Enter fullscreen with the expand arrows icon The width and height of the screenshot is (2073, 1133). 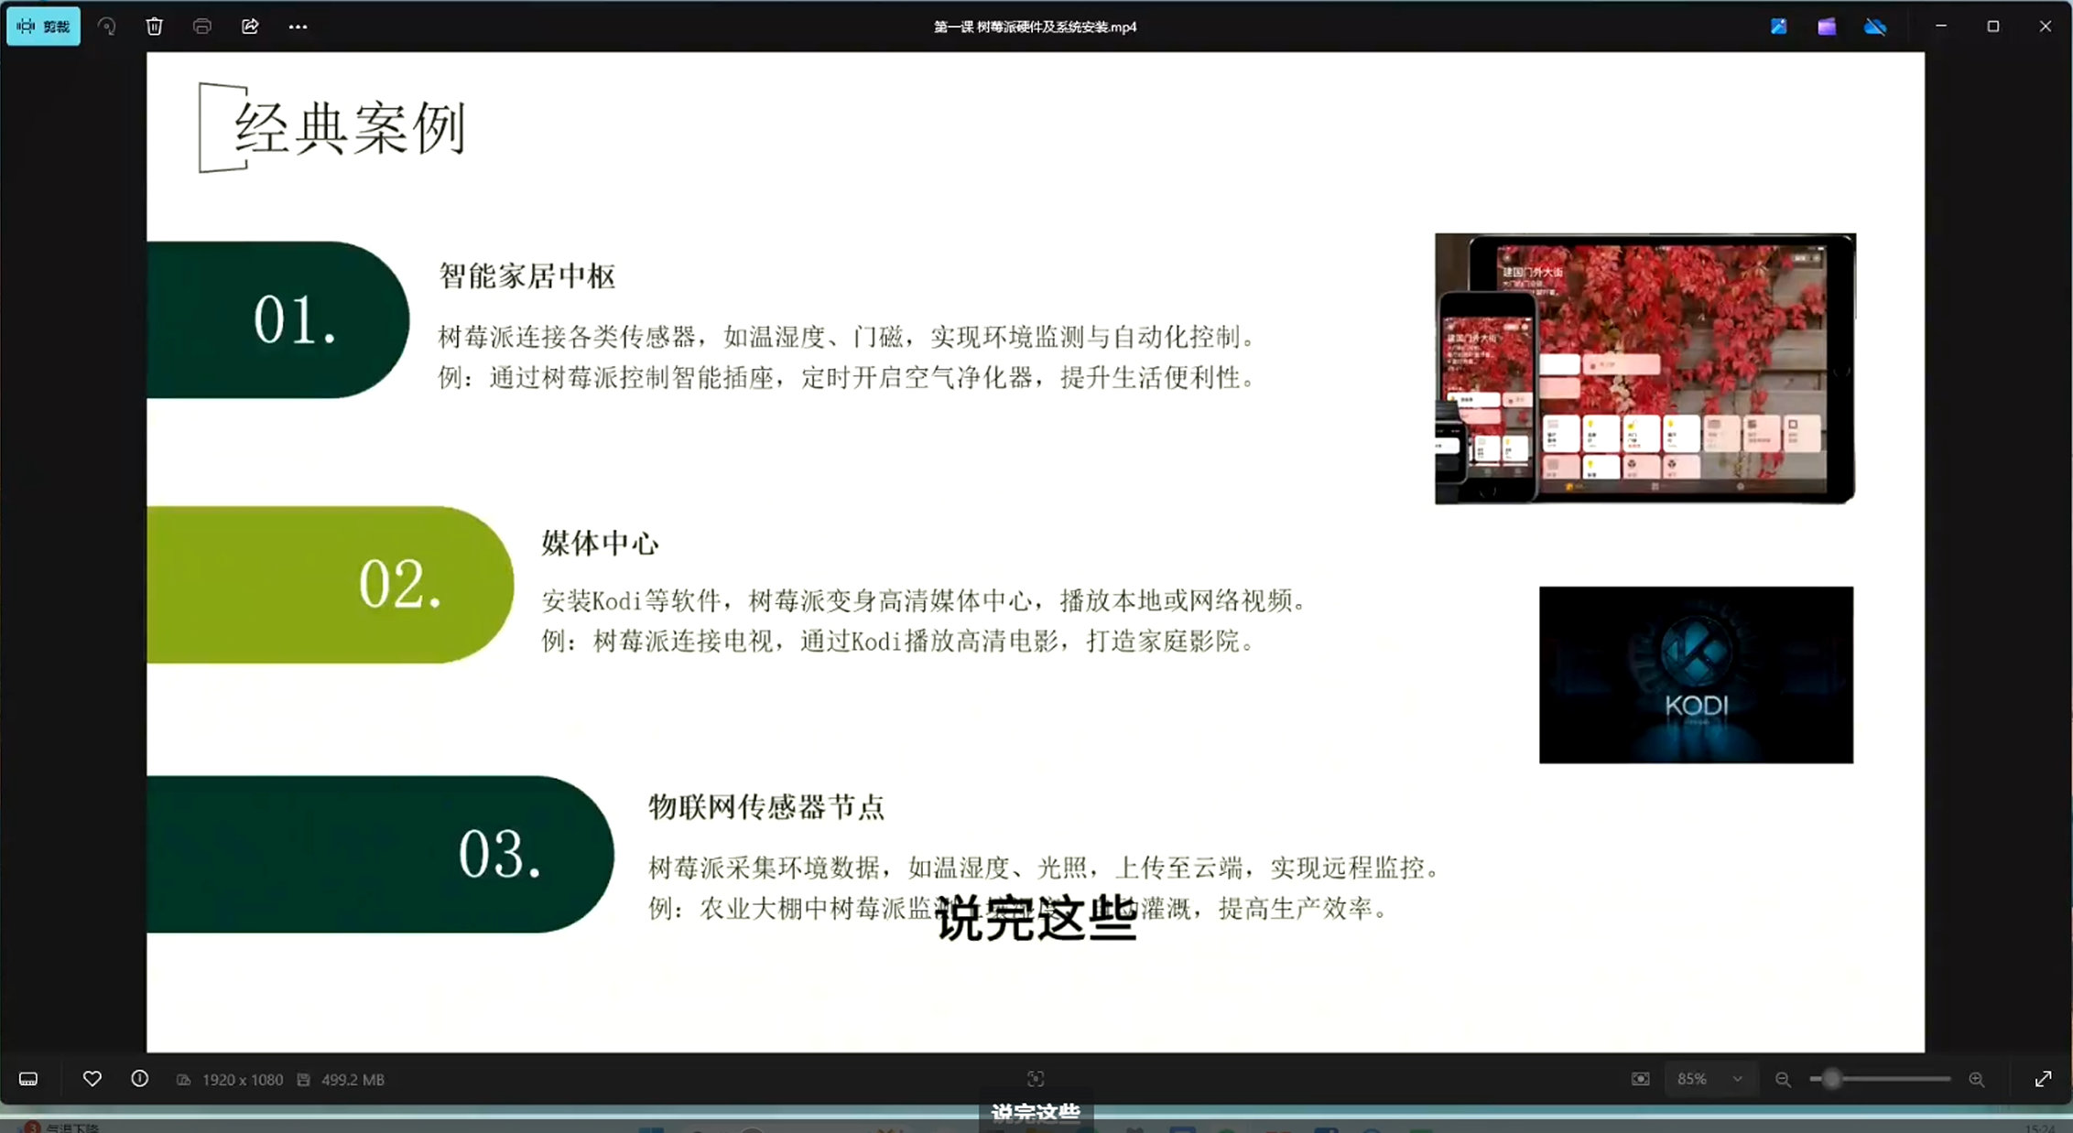tap(2043, 1079)
